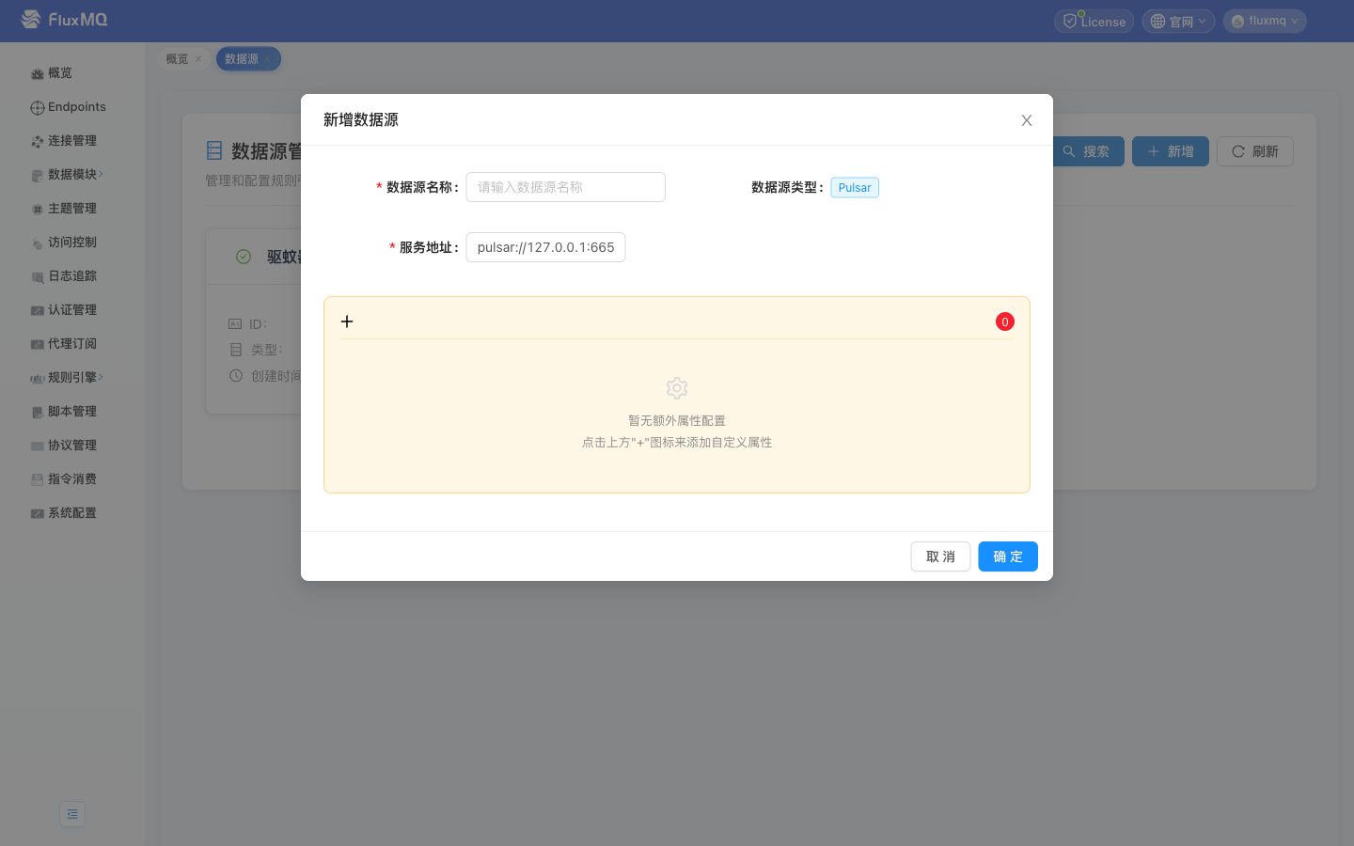1354x846 pixels.
Task: Click the plus icon to add custom property
Action: tap(347, 321)
